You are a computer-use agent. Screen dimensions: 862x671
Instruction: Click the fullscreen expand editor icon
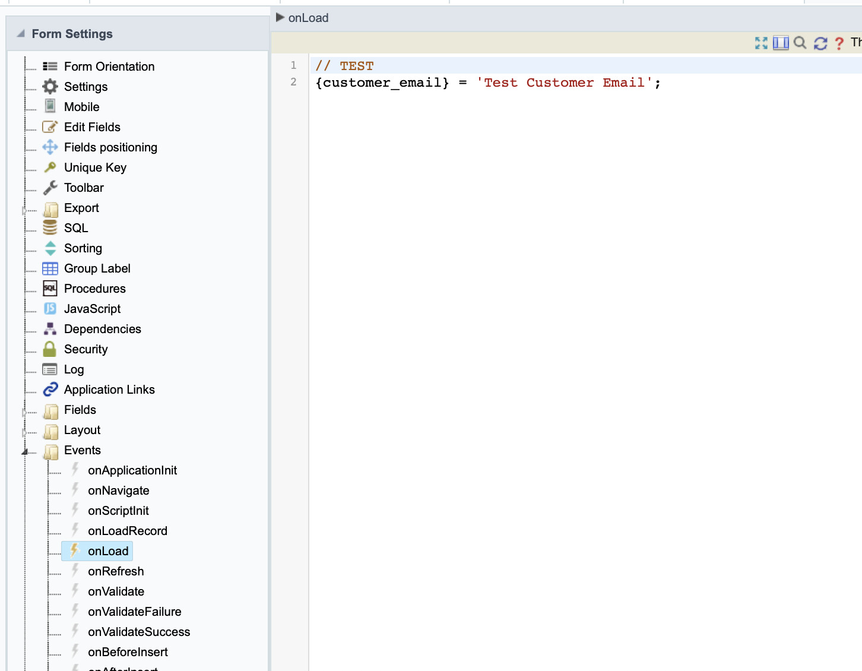(761, 43)
